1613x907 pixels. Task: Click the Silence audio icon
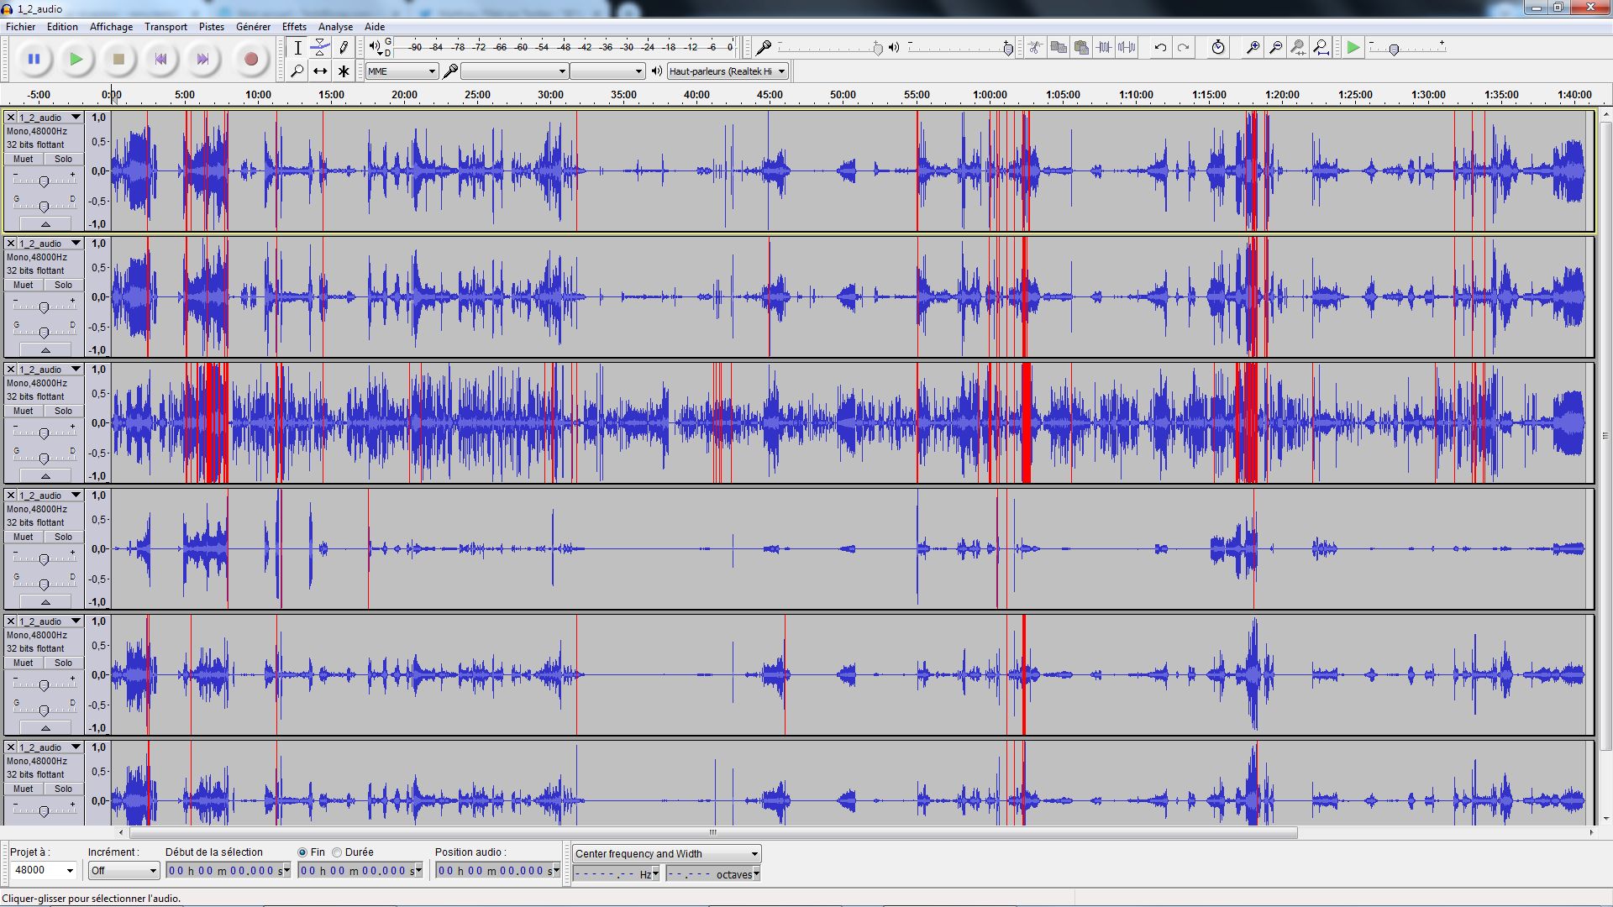pyautogui.click(x=1127, y=48)
